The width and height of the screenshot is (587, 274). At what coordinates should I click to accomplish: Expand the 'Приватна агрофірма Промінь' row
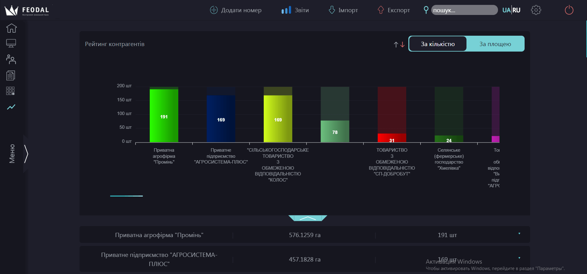point(519,234)
